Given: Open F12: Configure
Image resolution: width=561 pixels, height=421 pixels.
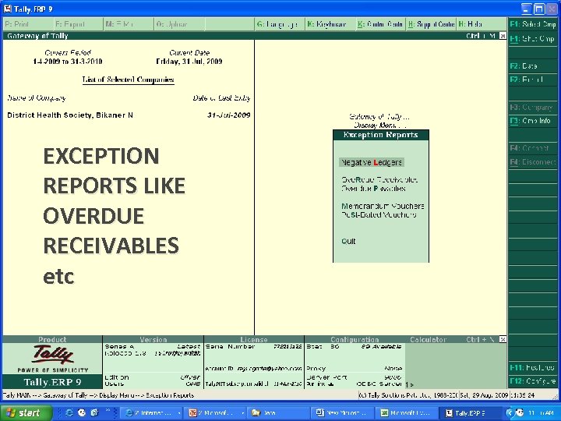Looking at the screenshot, I should [x=533, y=381].
